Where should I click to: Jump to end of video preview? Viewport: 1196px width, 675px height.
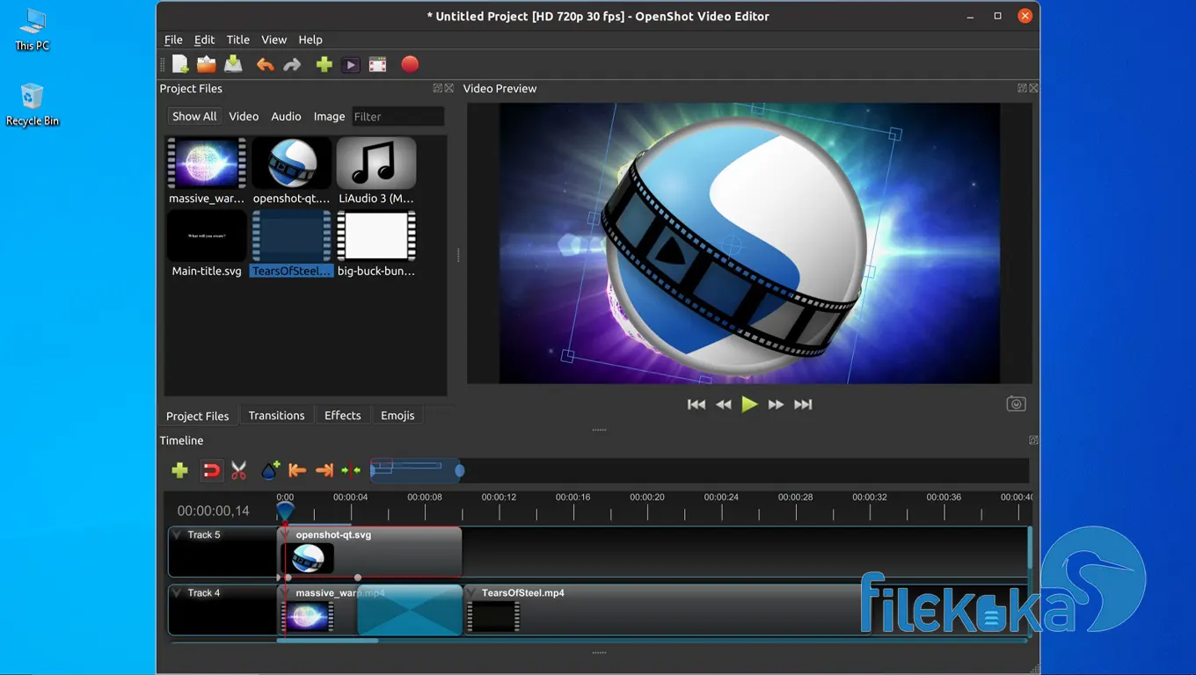[803, 404]
